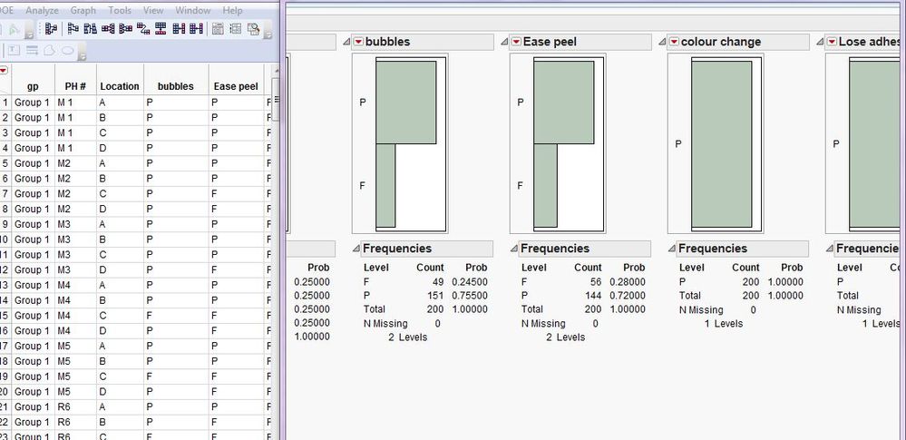Image resolution: width=906 pixels, height=440 pixels.
Task: Collapse Frequencies under colour change
Action: point(672,249)
